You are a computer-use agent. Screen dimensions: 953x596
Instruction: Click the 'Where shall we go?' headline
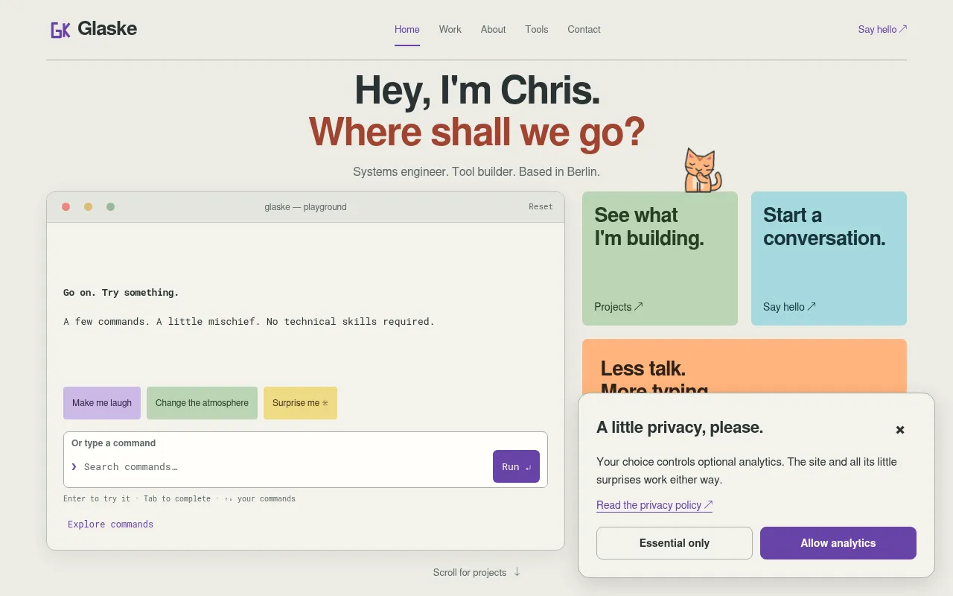pos(476,132)
